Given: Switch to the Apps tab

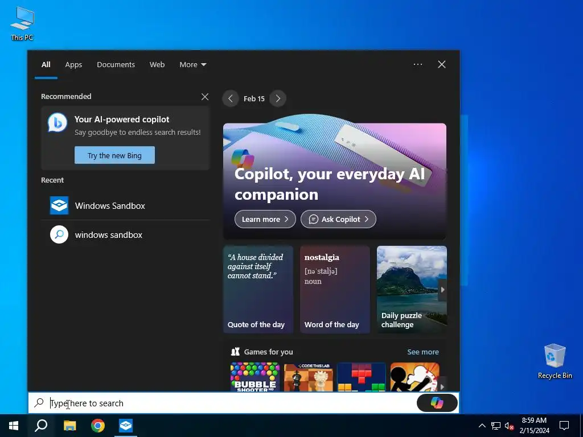Looking at the screenshot, I should pos(73,65).
